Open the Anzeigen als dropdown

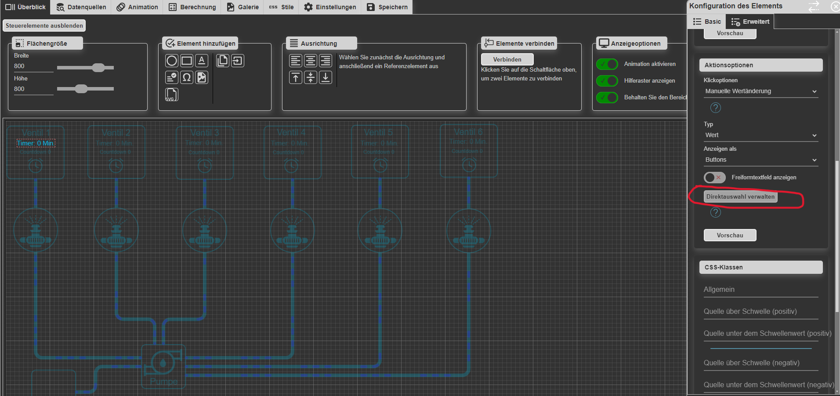tap(761, 160)
